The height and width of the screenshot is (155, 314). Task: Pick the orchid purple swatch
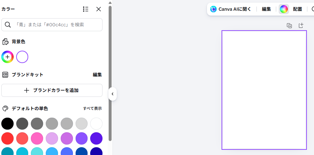coord(67,138)
